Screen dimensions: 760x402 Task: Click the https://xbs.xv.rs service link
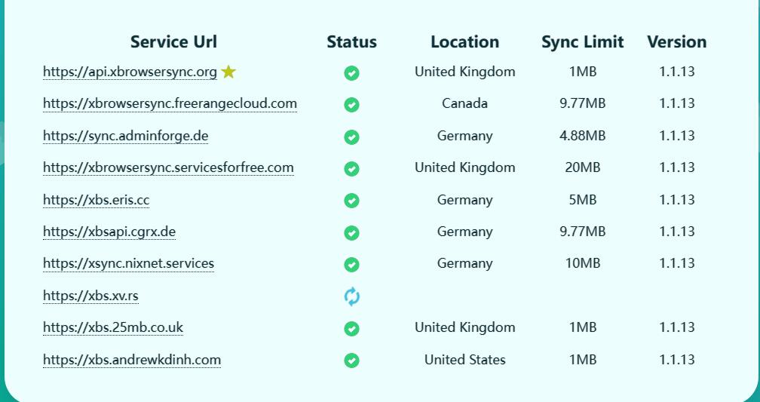coord(90,296)
